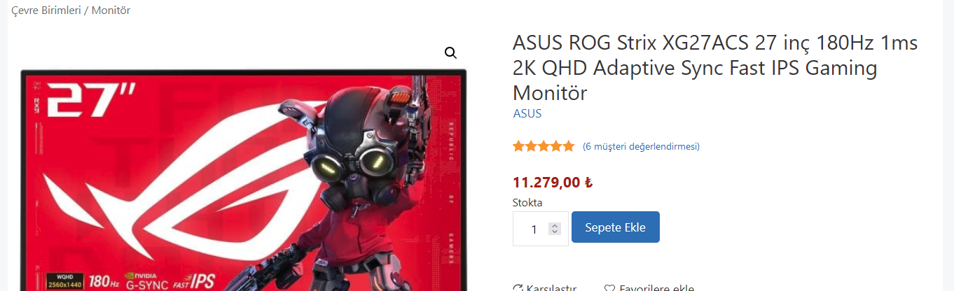This screenshot has height=291, width=954.
Task: Select the Karşılaştır compare link
Action: 551,288
